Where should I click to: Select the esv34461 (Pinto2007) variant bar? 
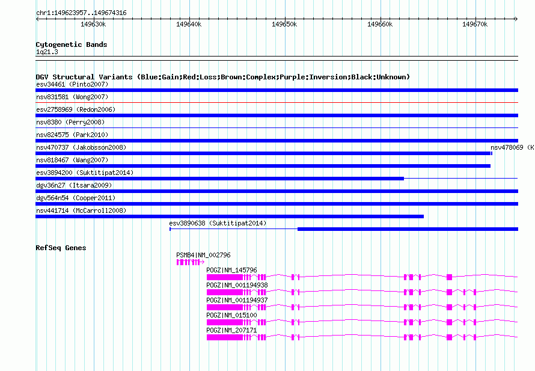click(277, 90)
